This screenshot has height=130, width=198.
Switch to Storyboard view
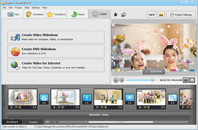12,122
